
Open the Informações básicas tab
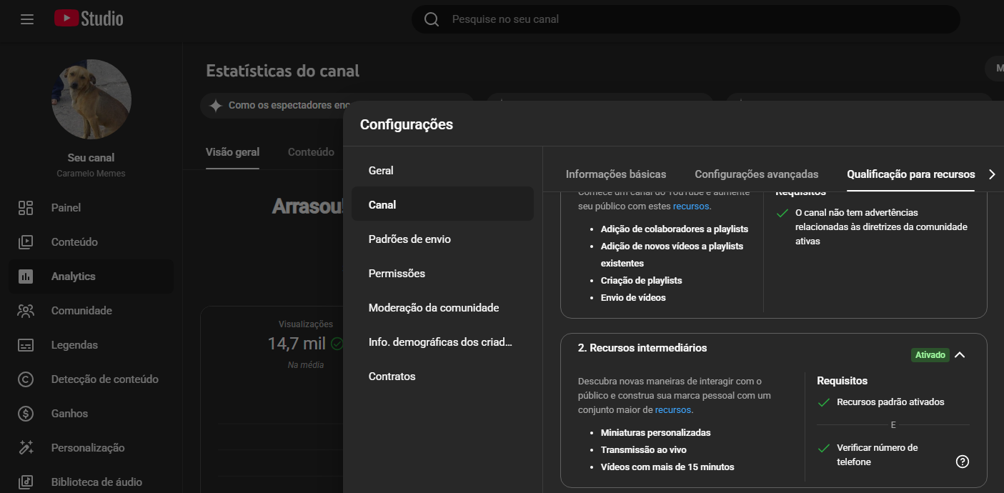[x=616, y=174]
